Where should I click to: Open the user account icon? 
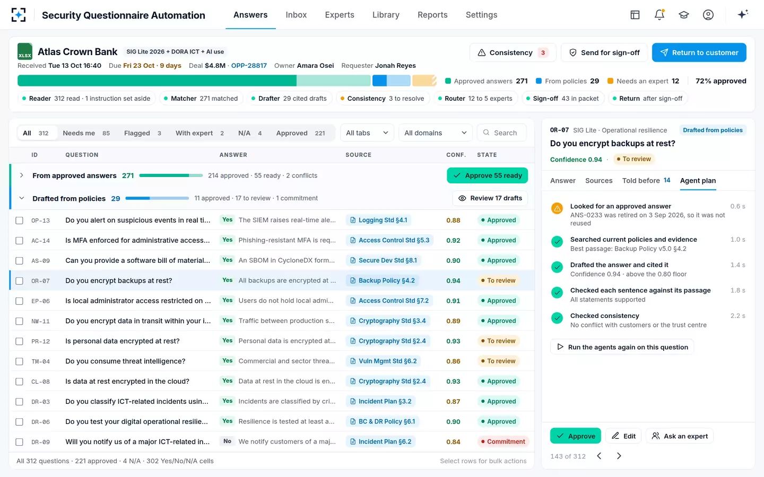708,15
